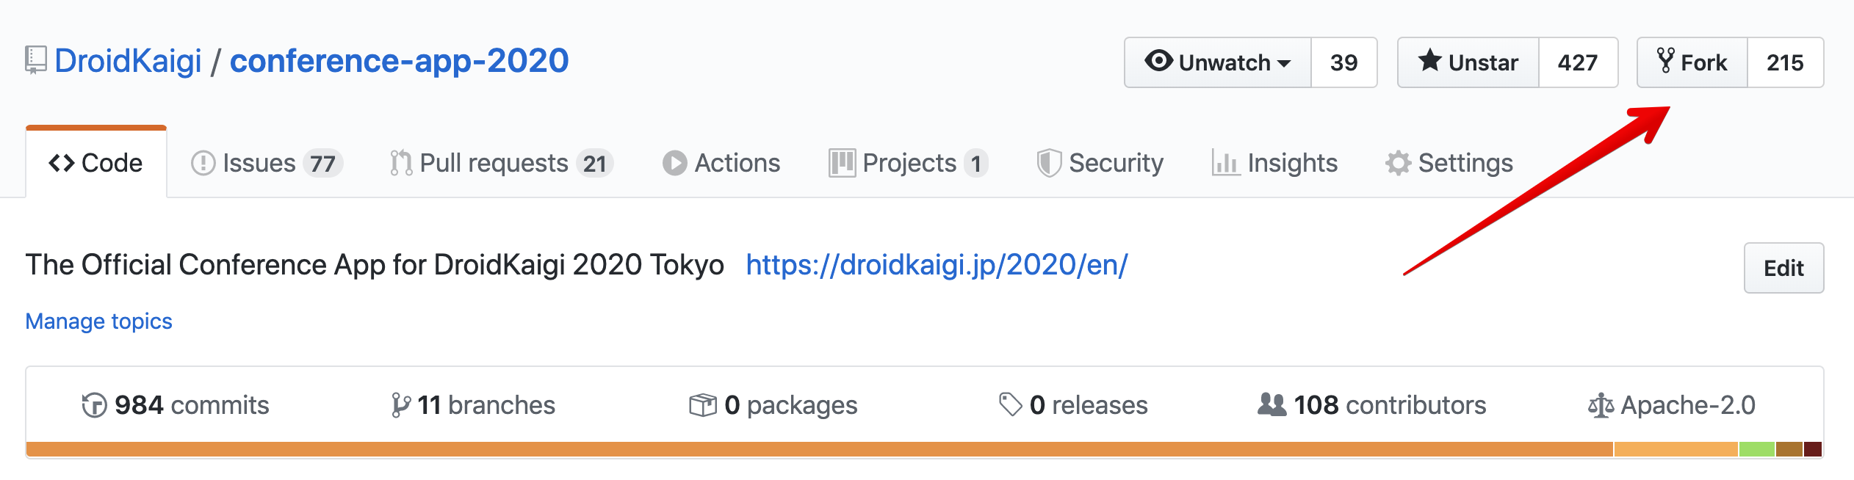Screen dimensions: 1854x480
Task: View the Apache-2.0 license
Action: pos(1672,405)
